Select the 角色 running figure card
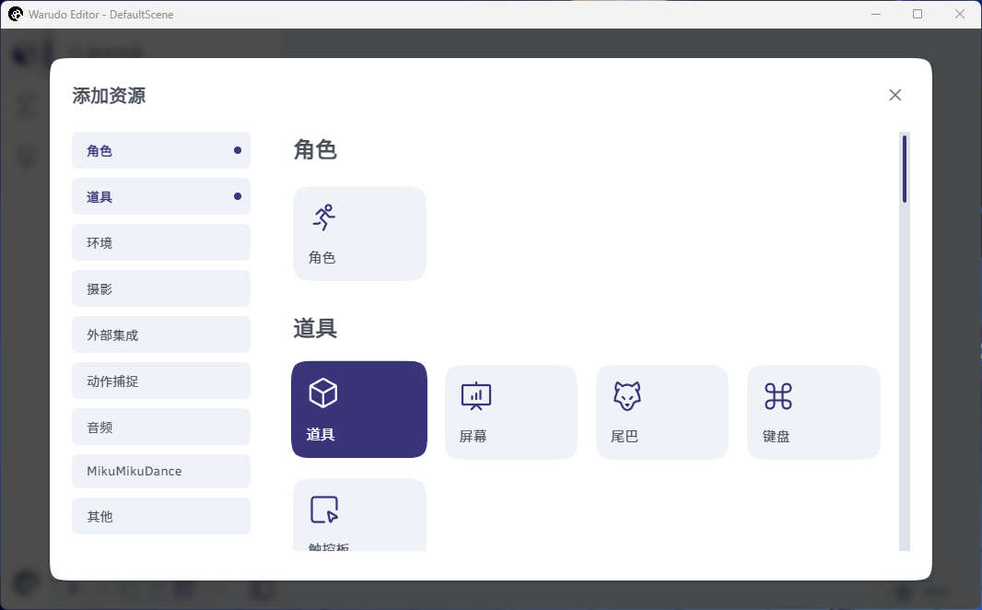 point(359,234)
